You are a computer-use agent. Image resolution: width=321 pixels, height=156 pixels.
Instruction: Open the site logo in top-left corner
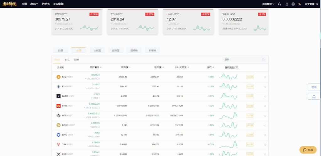[9, 4]
